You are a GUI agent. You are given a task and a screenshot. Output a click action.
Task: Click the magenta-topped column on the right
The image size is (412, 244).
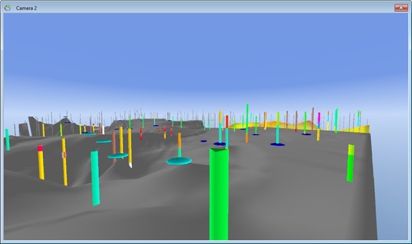tap(318, 127)
